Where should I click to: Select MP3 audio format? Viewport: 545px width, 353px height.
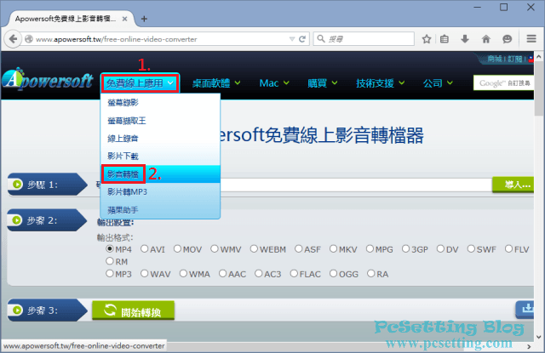click(110, 274)
